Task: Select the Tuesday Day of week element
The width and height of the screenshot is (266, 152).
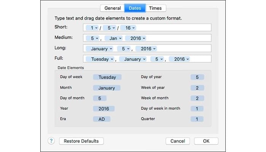Action: tap(107, 77)
